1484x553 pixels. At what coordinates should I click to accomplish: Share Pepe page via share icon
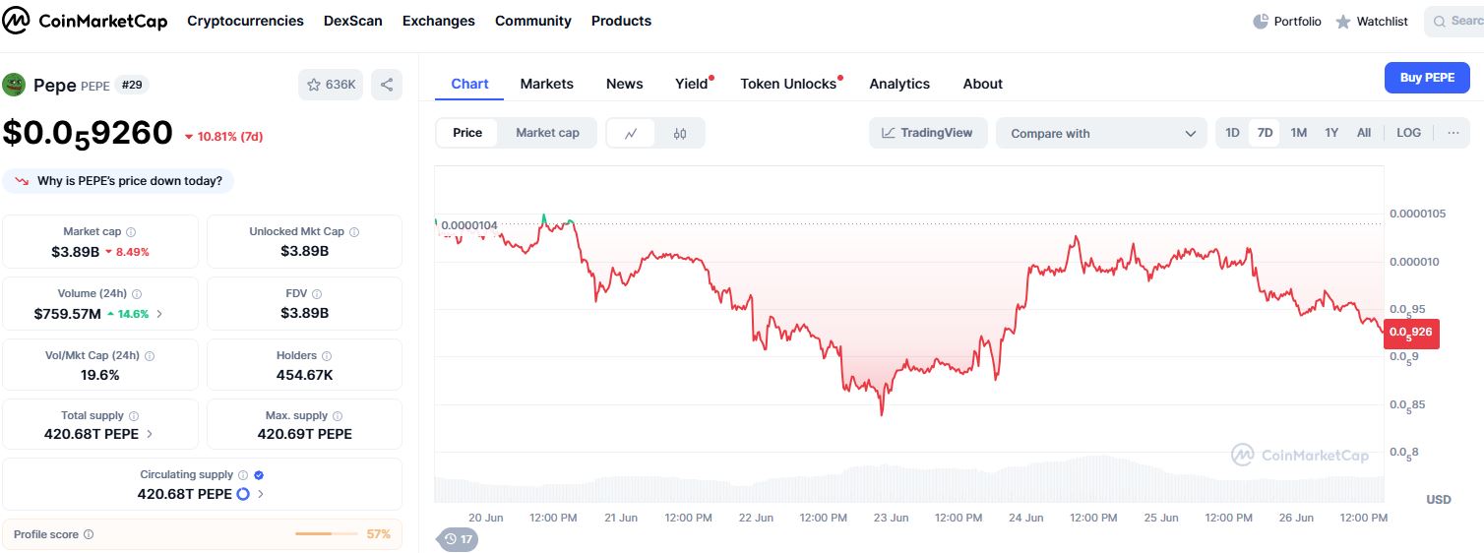[x=387, y=85]
